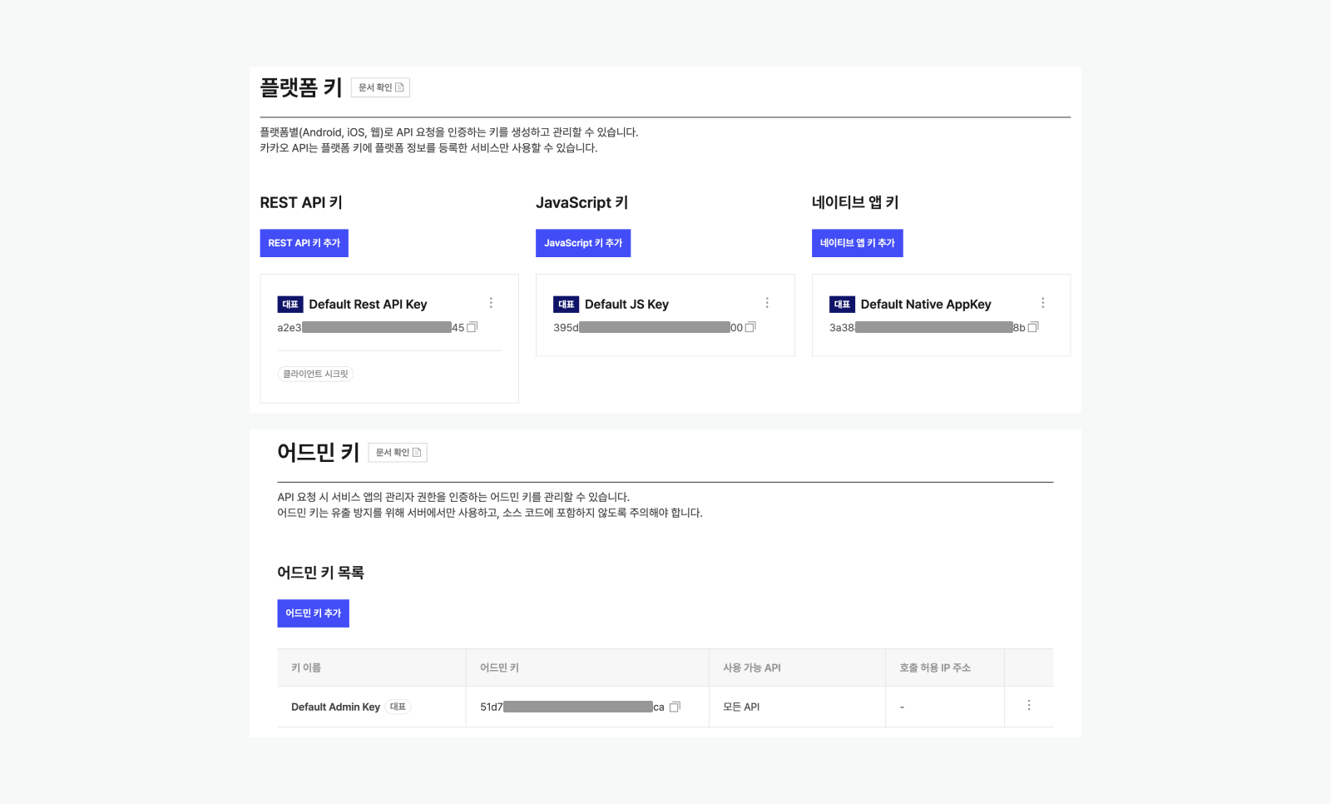This screenshot has width=1331, height=804.
Task: Click the 어드민 키 추가 button
Action: 313,613
